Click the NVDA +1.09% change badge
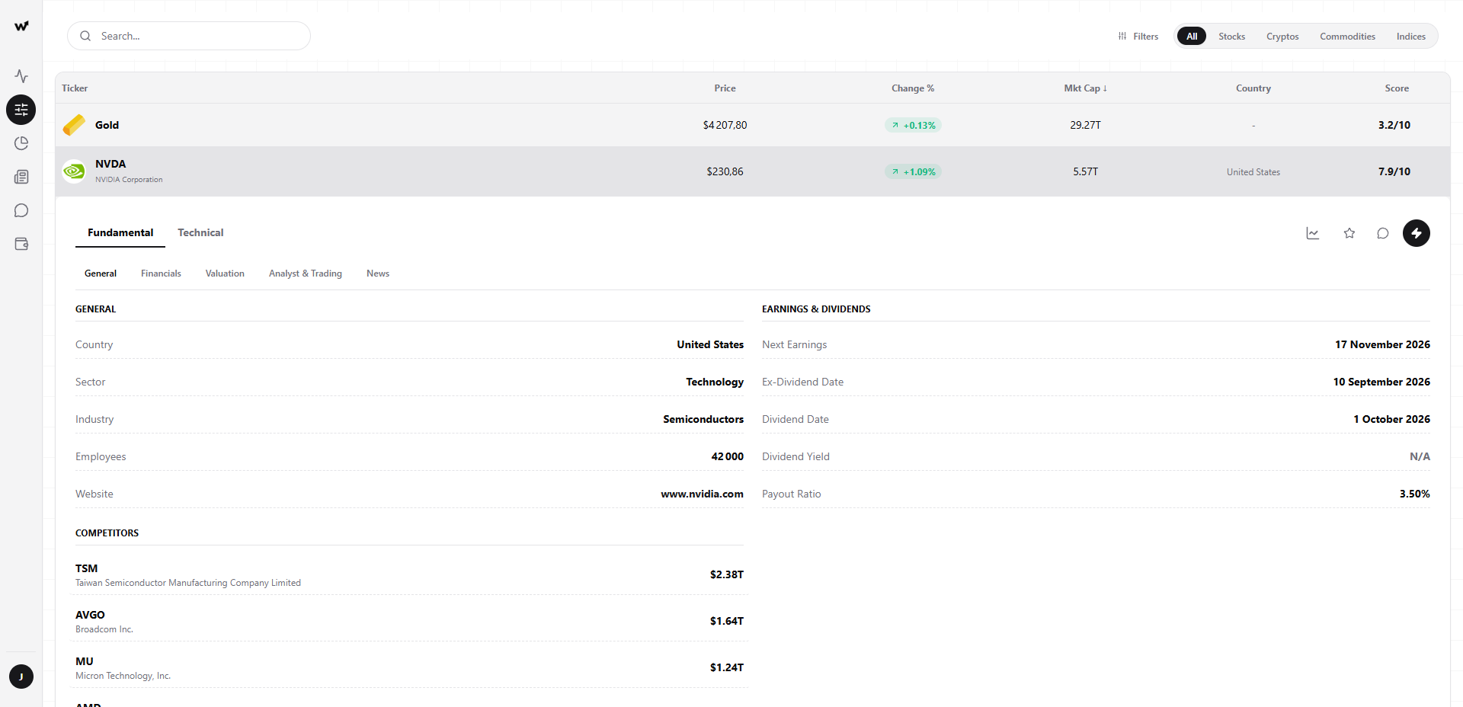1463x707 pixels. pyautogui.click(x=913, y=171)
